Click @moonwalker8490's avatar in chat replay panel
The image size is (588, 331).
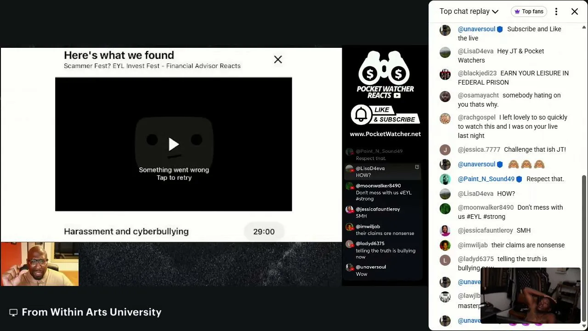click(x=445, y=208)
